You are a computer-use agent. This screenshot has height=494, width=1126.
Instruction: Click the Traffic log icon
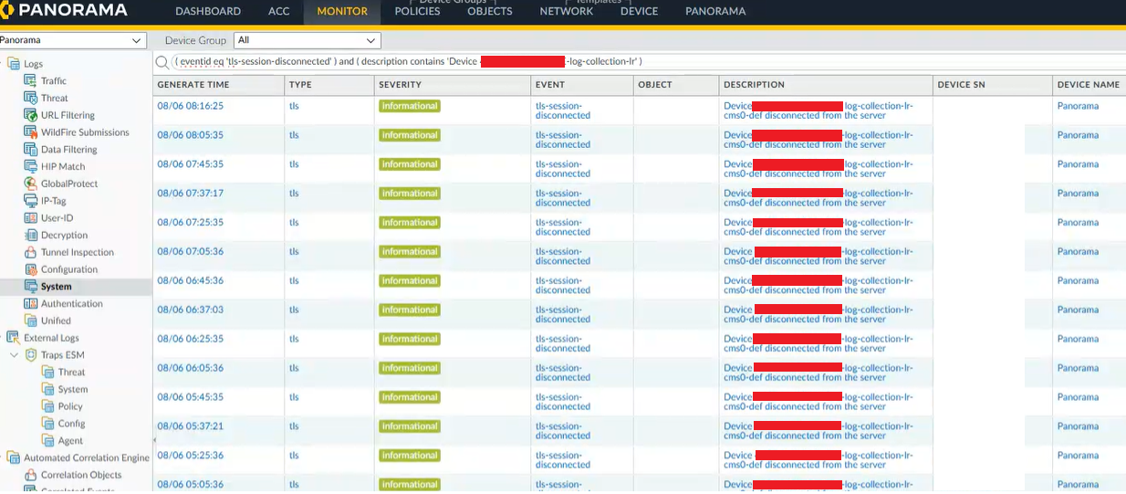coord(30,80)
